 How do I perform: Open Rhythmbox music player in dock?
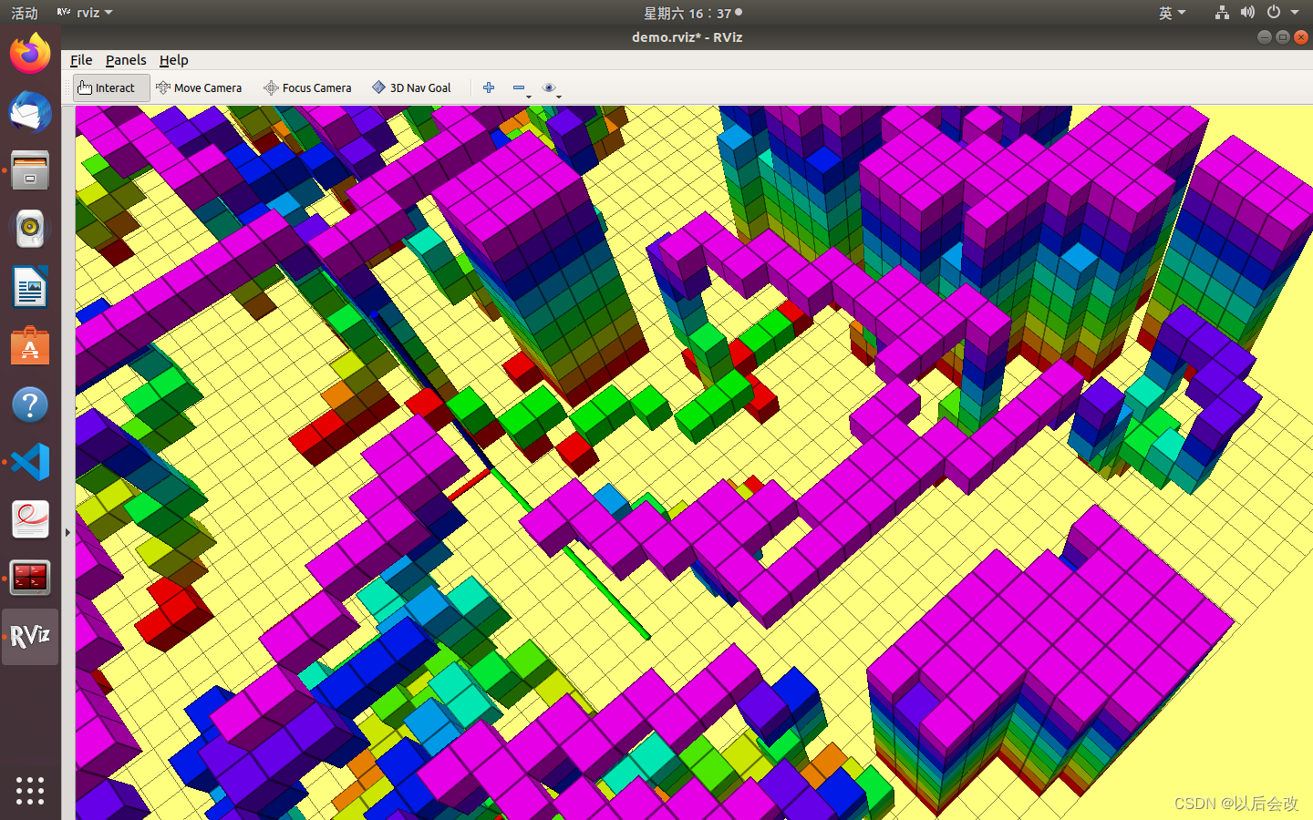click(x=30, y=229)
